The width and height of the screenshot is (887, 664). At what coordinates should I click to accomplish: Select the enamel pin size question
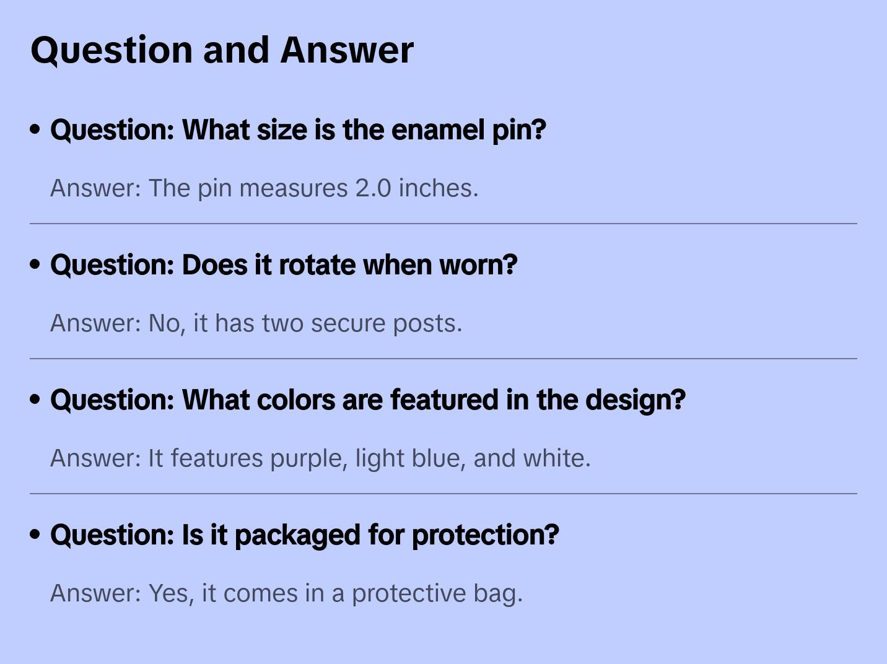click(x=298, y=130)
